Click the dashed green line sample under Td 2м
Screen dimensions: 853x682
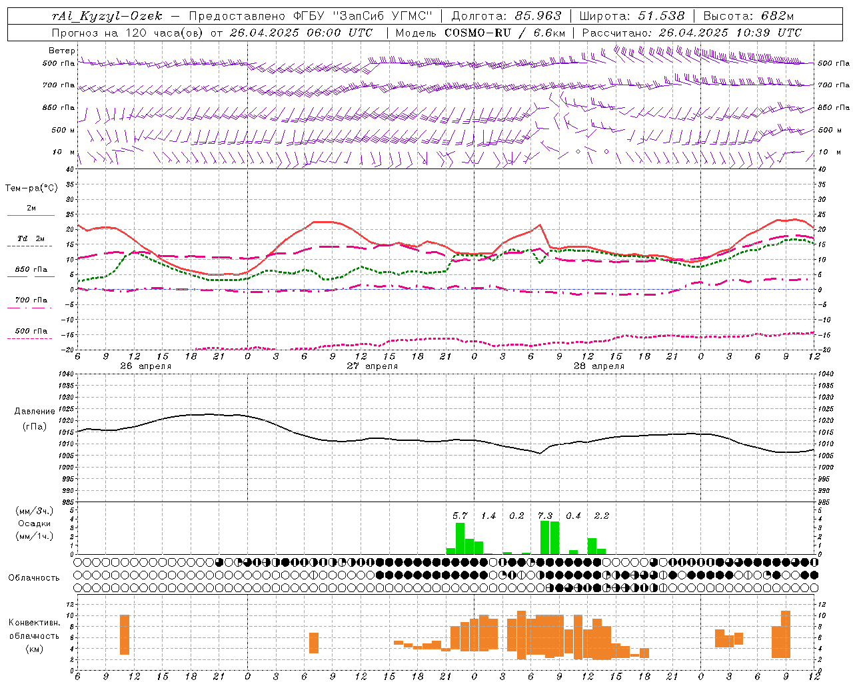coord(30,246)
